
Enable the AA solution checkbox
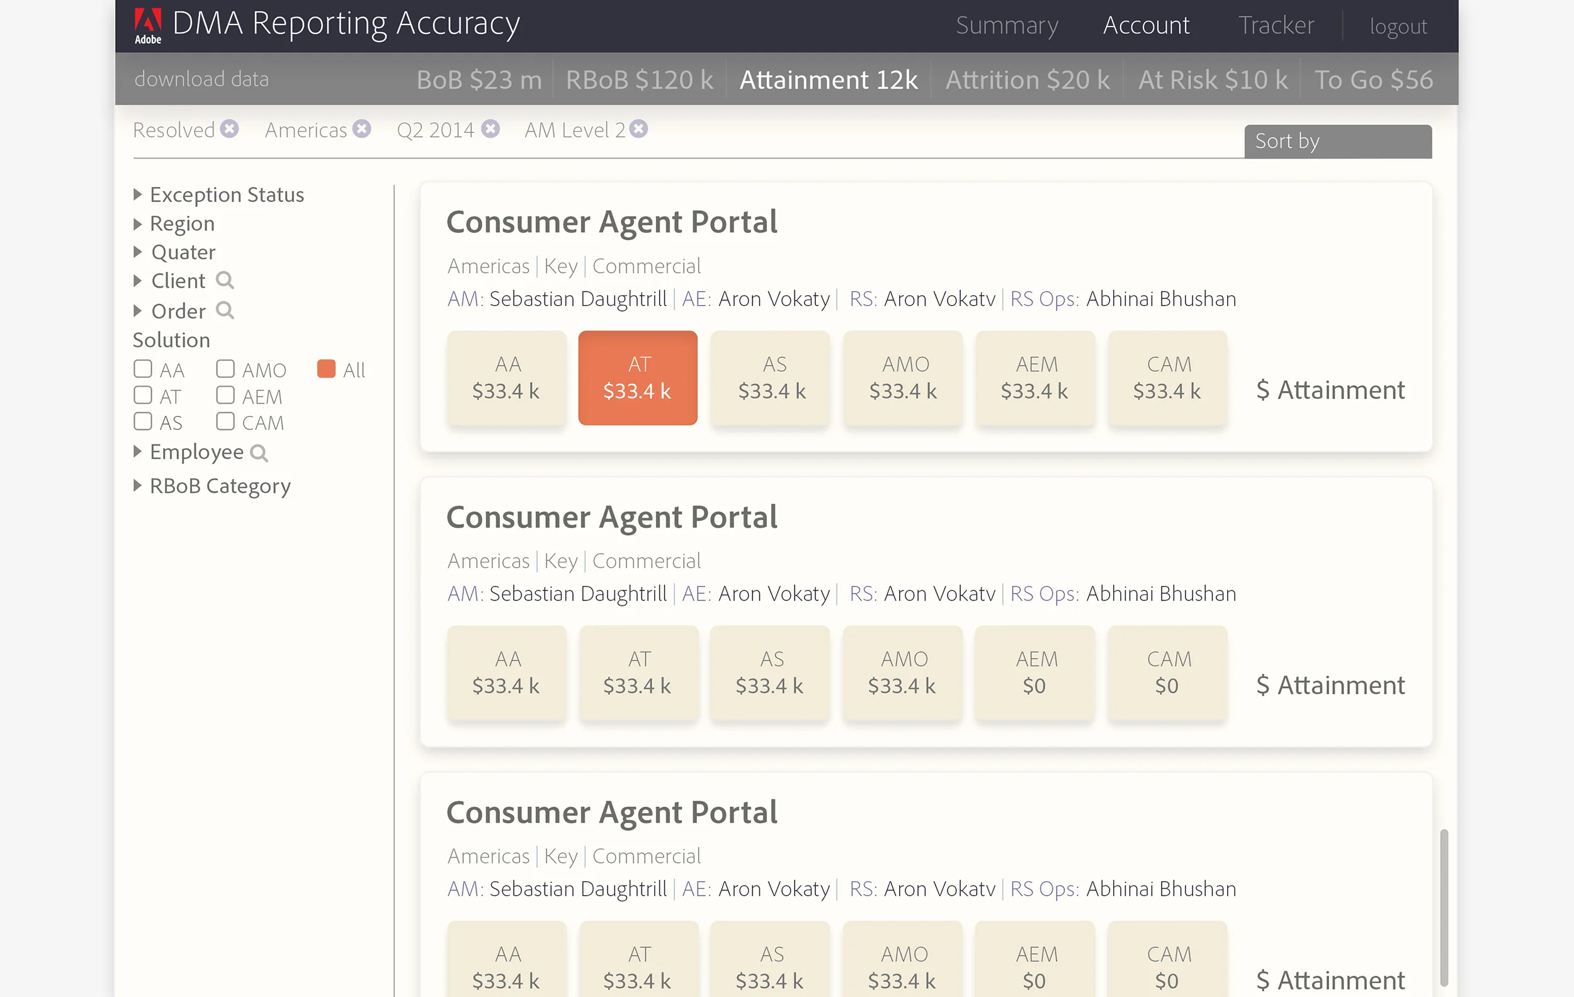point(142,368)
